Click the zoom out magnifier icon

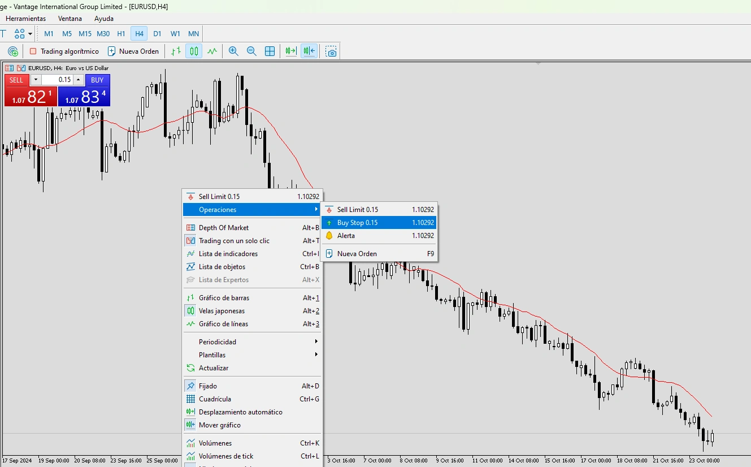coord(251,51)
